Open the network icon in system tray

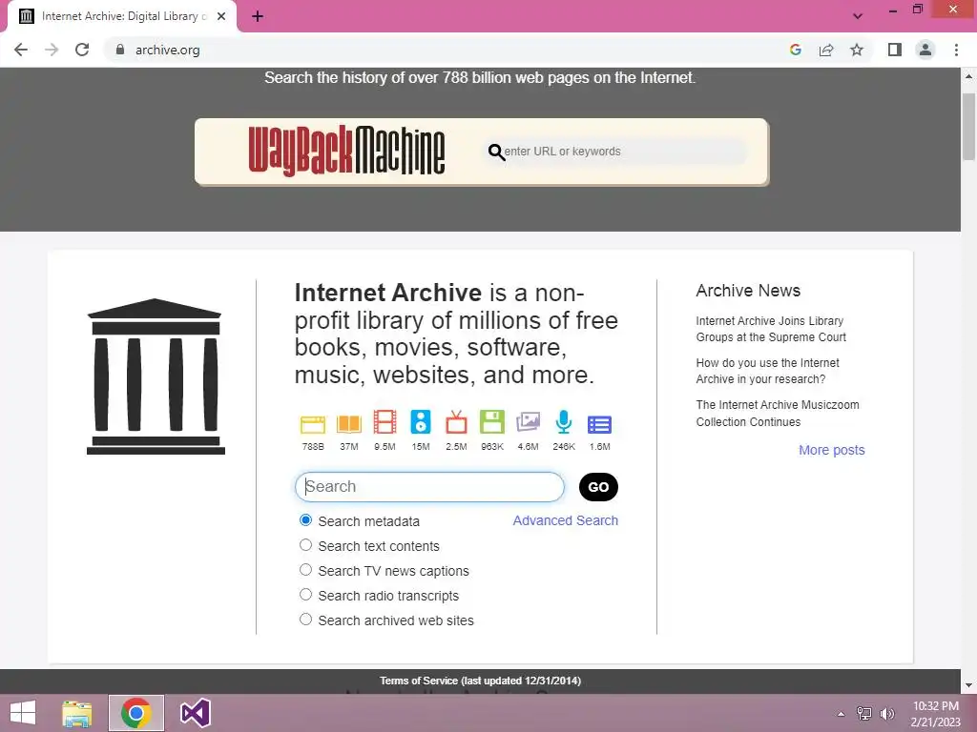pos(864,714)
